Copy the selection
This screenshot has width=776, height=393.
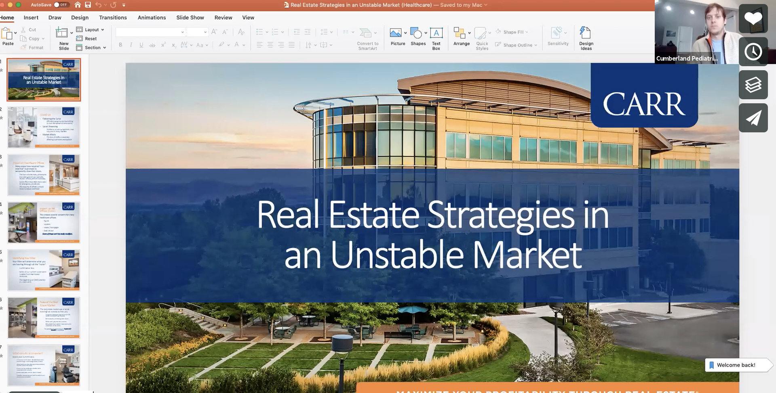[32, 39]
